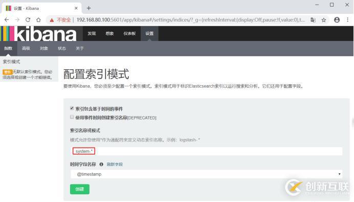
Task: Select the 设置 Settings tab
Action: point(149,33)
